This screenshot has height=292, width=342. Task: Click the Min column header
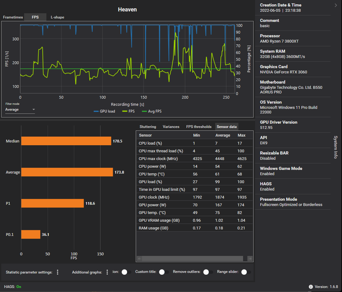click(x=196, y=135)
